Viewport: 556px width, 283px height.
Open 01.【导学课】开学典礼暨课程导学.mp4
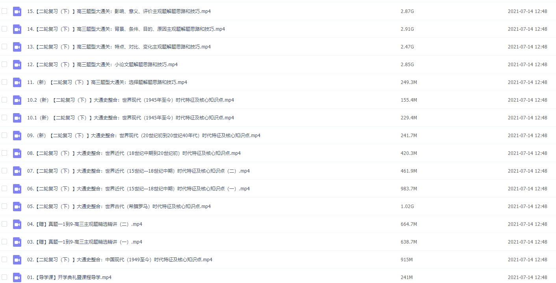pos(69,277)
